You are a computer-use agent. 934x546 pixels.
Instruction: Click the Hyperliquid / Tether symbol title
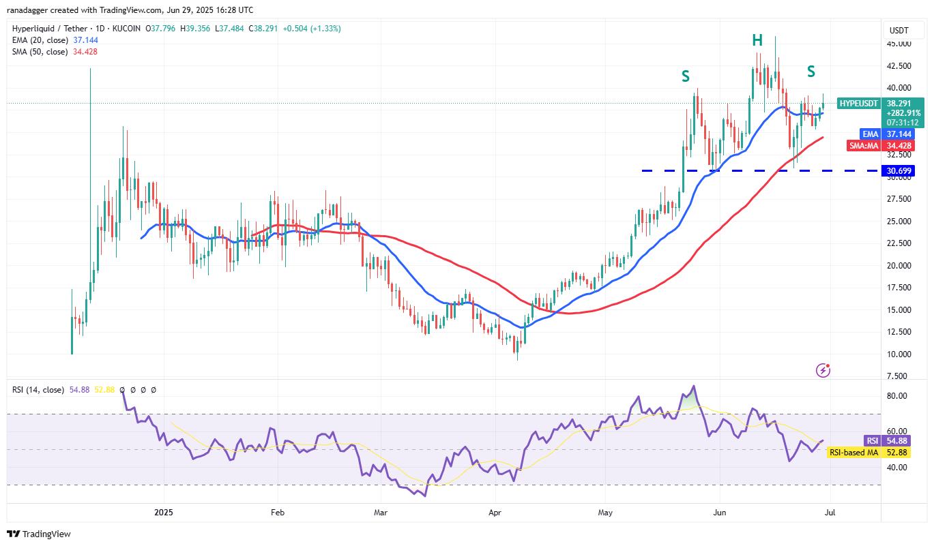(75, 29)
